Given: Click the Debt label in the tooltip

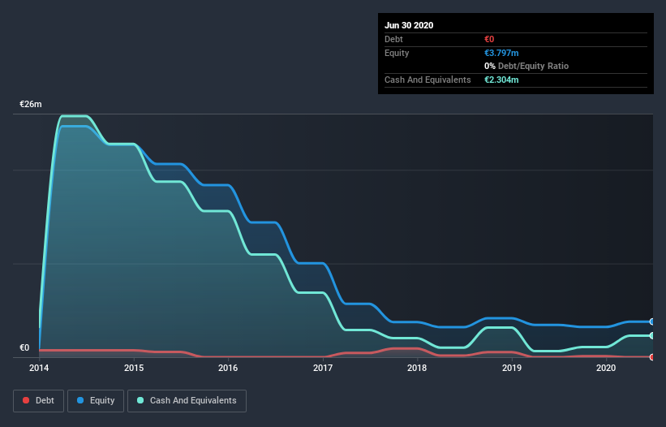Looking at the screenshot, I should [x=393, y=39].
